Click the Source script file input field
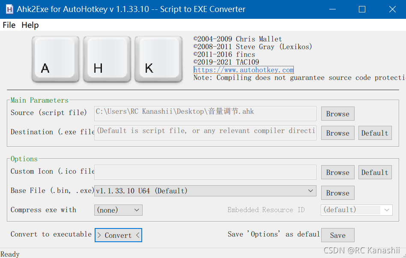406x258 pixels. click(205, 113)
